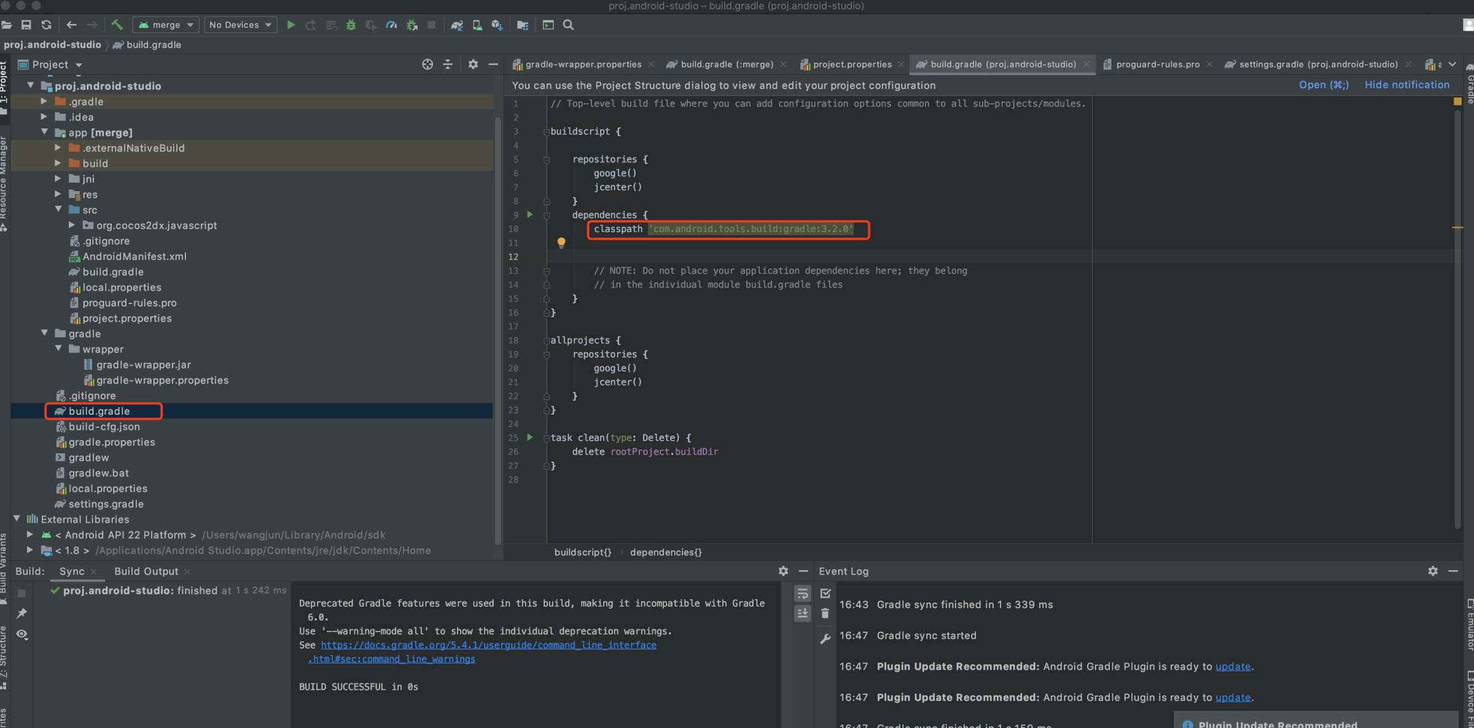Open the SDK Manager icon

pyautogui.click(x=497, y=25)
